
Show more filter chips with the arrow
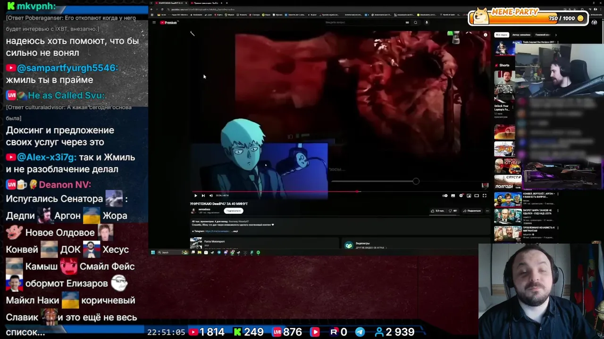pyautogui.click(x=555, y=35)
